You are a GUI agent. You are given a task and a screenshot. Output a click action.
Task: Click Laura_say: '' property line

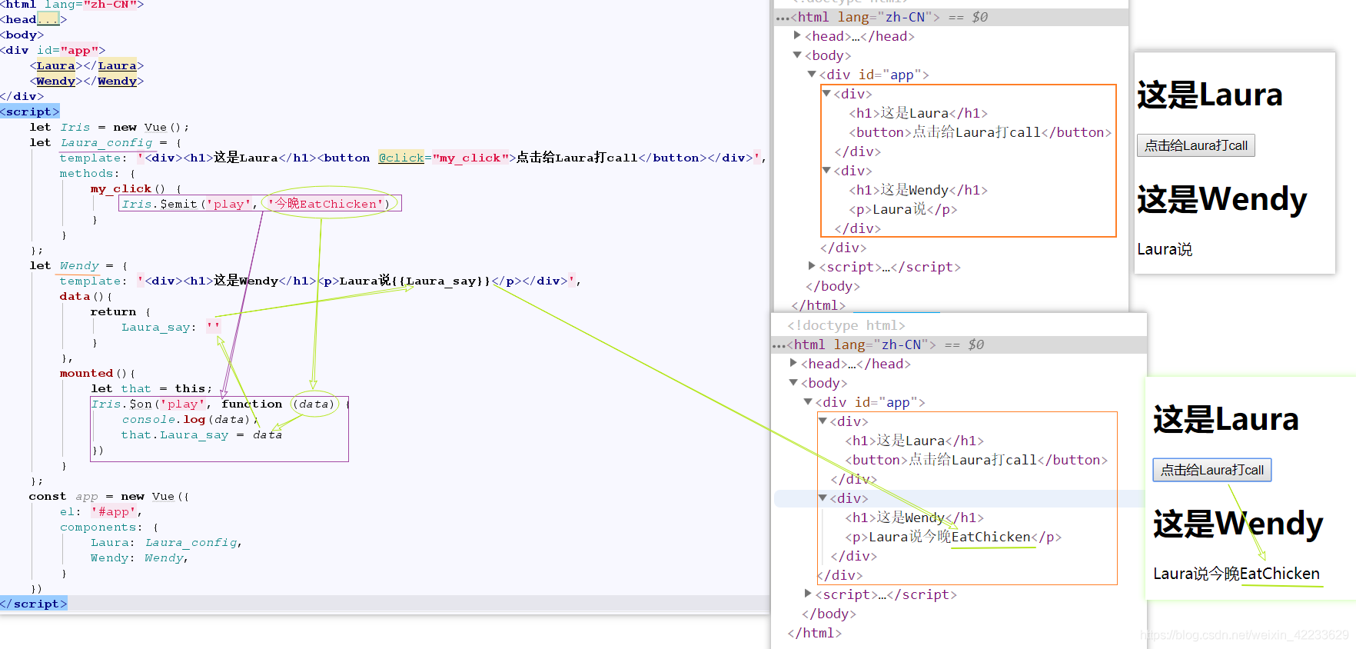(171, 327)
